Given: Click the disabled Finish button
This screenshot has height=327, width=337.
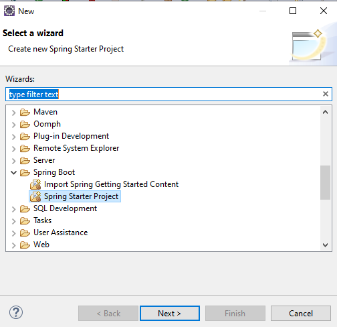Looking at the screenshot, I should 235,313.
